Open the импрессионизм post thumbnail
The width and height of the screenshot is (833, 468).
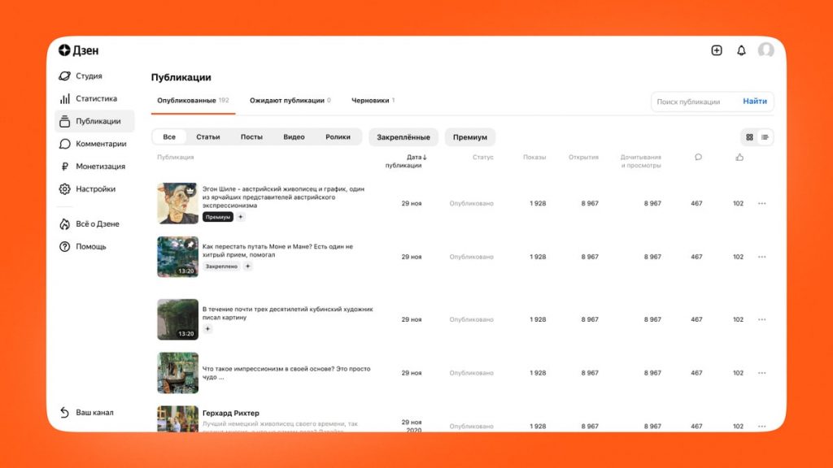[x=177, y=373]
